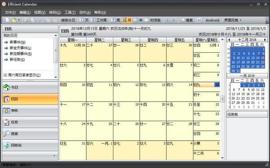270x168 pixels.
Task: Click the new event icon with green arrow
Action: point(14,20)
